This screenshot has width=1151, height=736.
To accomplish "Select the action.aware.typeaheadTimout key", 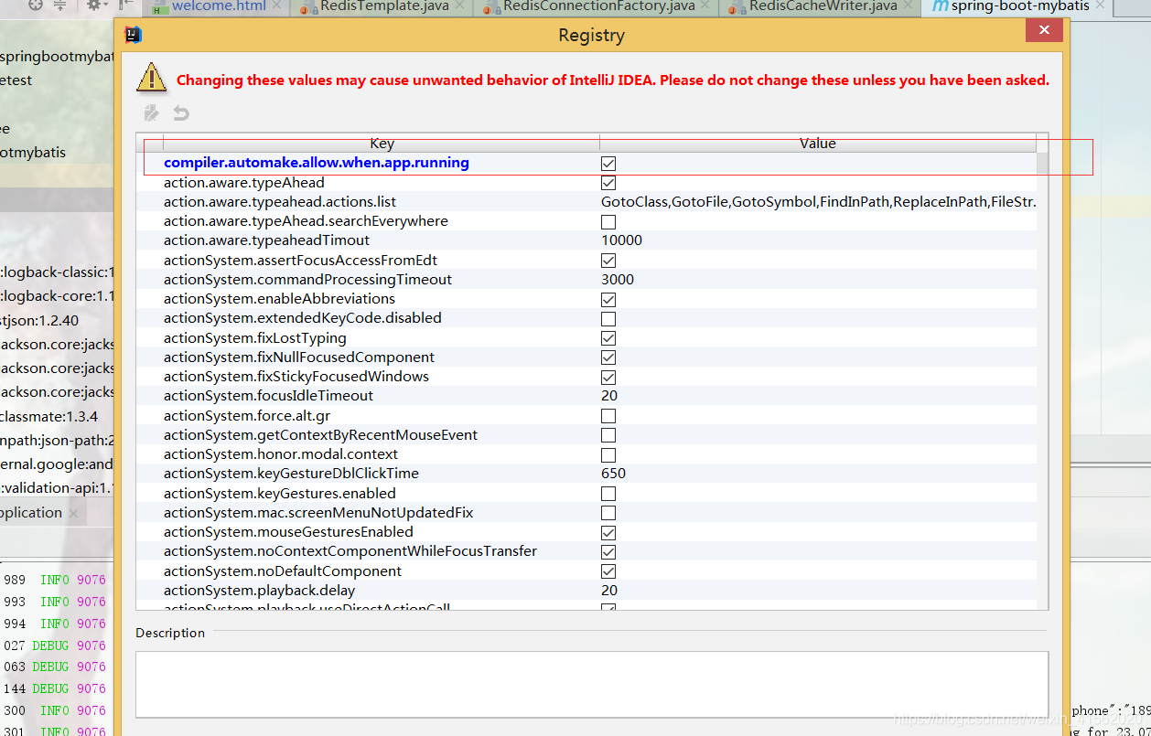I will (267, 240).
